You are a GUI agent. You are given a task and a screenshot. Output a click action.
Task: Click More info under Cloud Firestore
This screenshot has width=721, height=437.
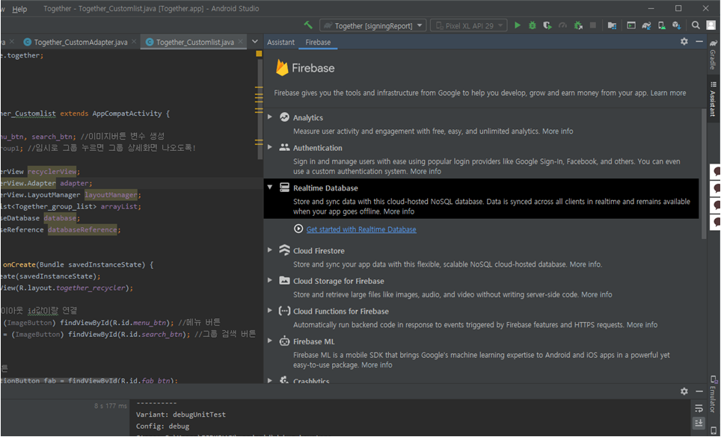tap(586, 264)
